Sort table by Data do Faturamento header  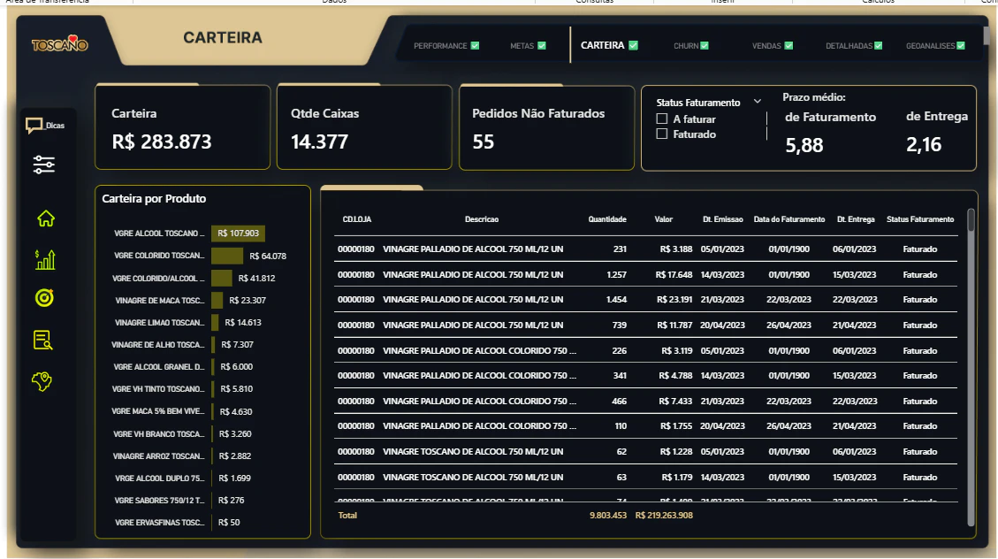click(x=789, y=219)
